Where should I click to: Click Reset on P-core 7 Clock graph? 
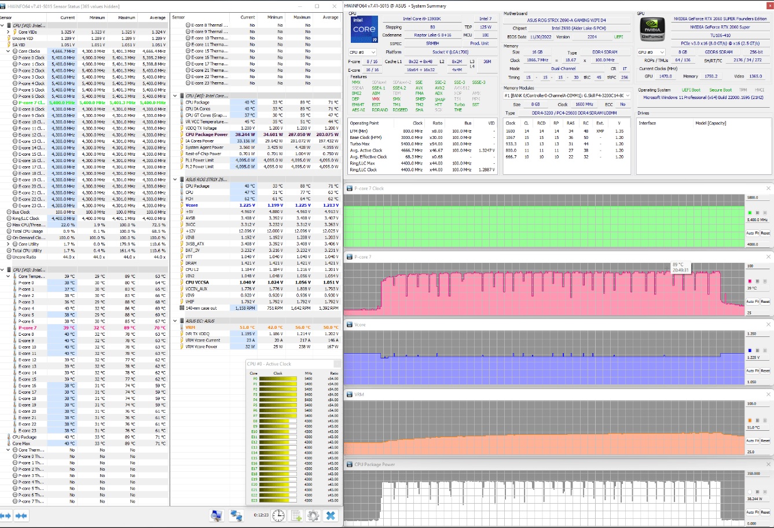(x=765, y=233)
